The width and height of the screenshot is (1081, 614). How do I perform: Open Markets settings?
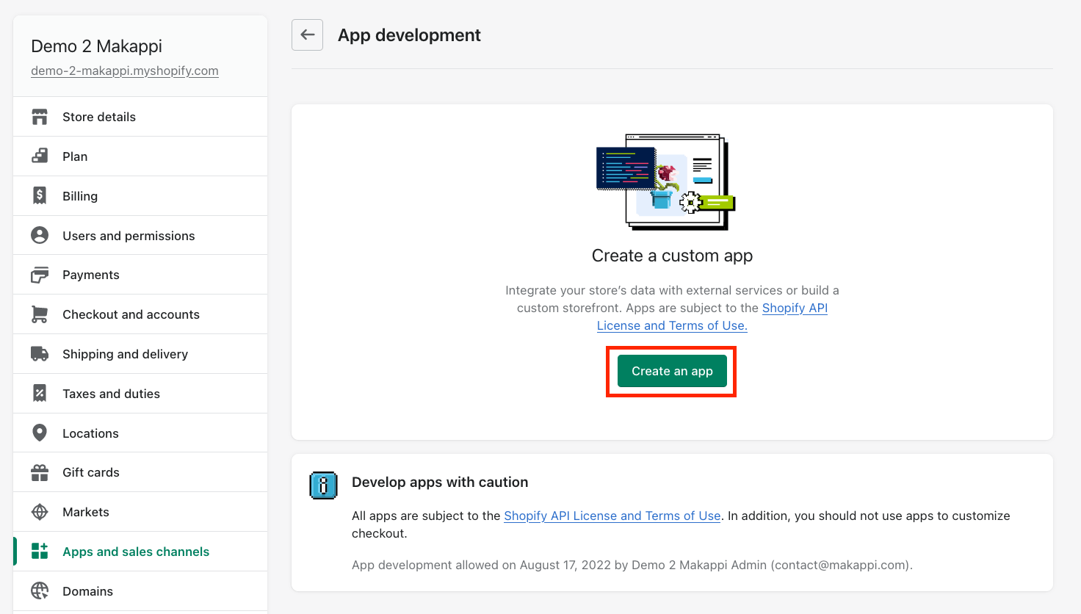[140, 512]
